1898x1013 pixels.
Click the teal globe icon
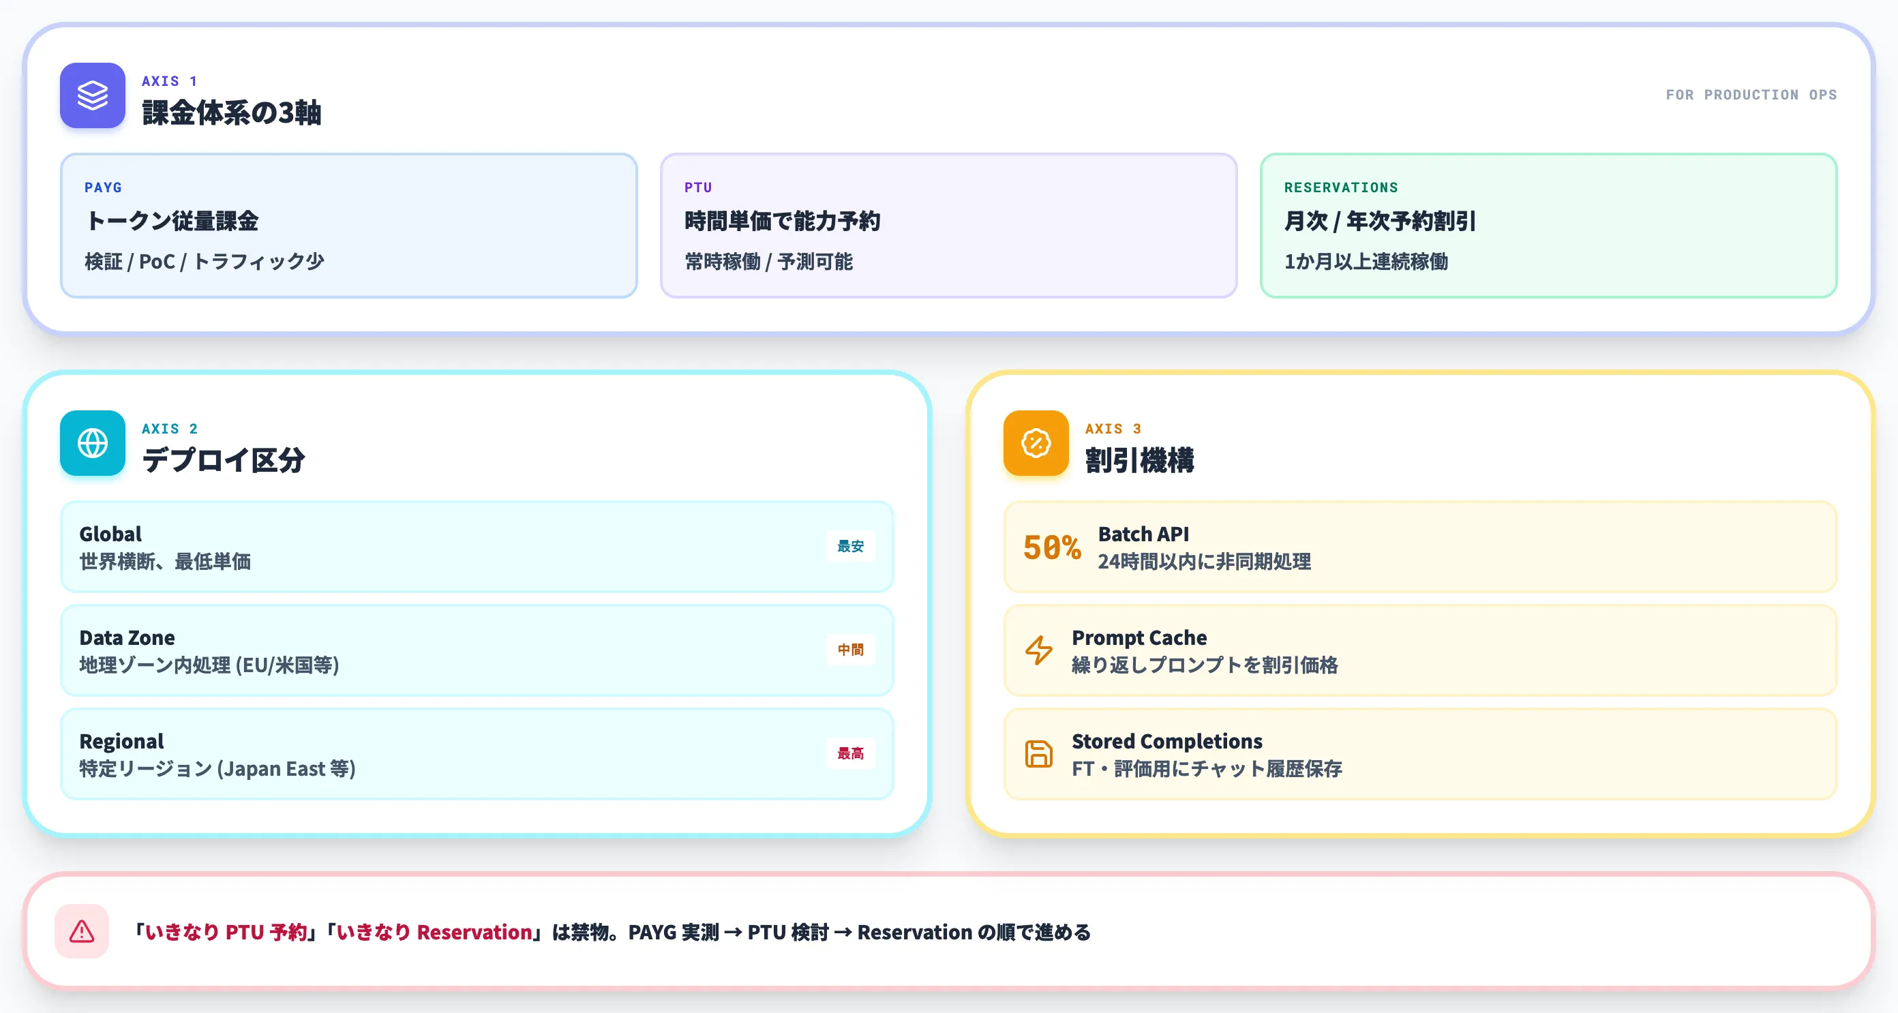click(x=93, y=444)
